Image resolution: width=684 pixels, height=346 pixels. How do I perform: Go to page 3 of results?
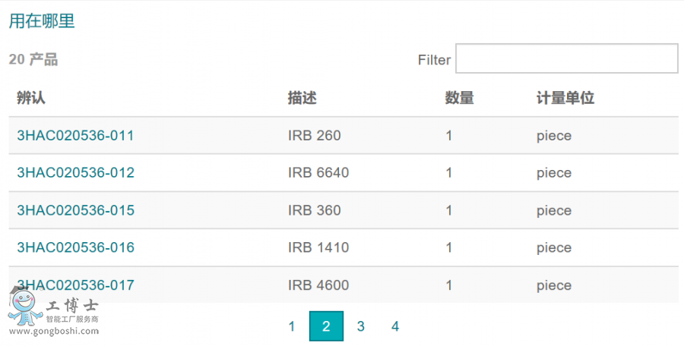[x=361, y=326]
